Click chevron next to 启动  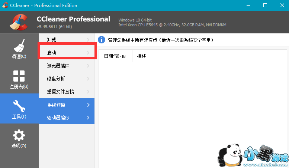(88, 53)
